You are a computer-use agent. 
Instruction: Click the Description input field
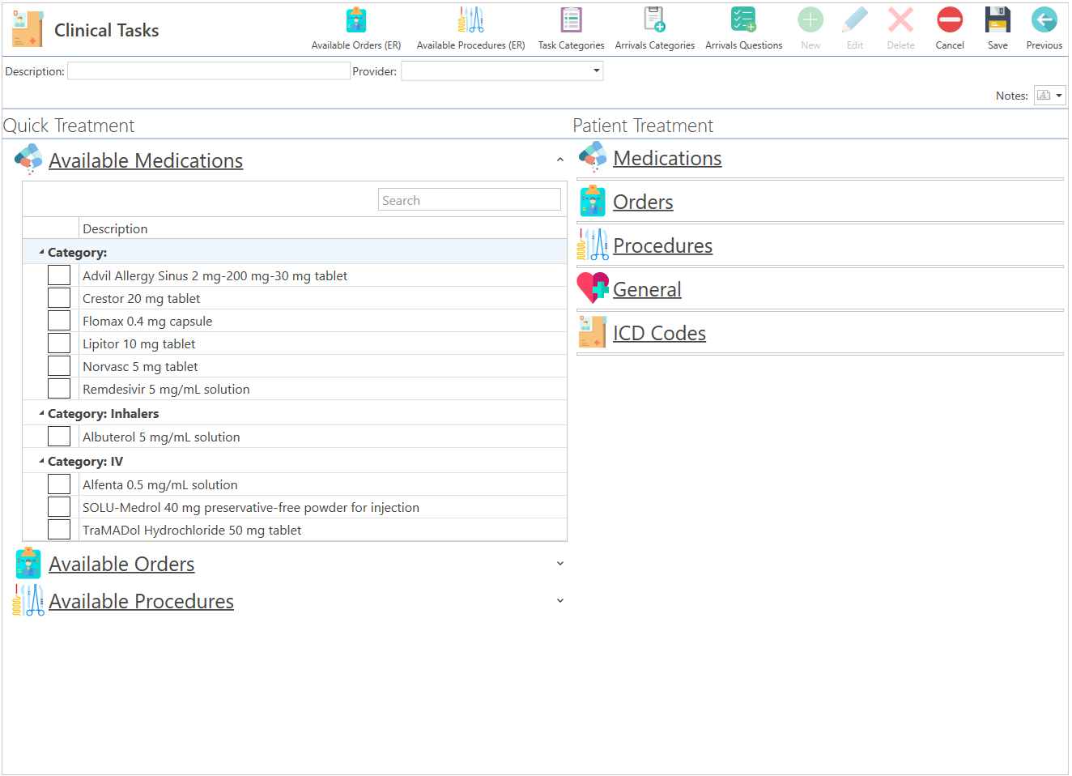[209, 71]
